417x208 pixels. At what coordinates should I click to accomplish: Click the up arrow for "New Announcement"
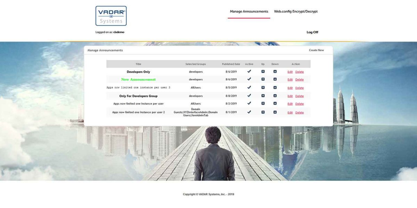point(263,79)
